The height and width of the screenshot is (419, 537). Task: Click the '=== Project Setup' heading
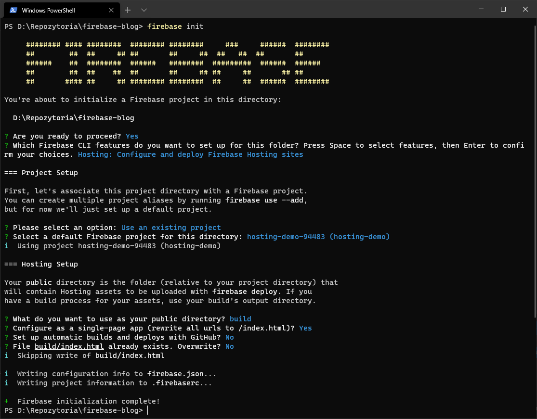tap(41, 173)
